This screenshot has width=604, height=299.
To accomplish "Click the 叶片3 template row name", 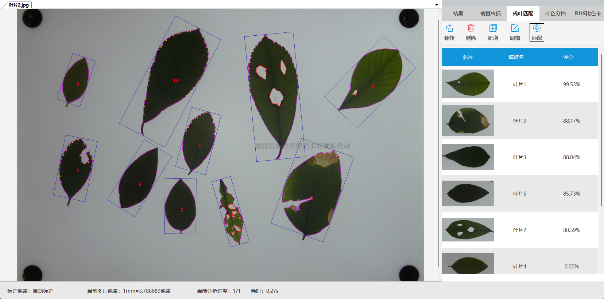I will point(519,157).
